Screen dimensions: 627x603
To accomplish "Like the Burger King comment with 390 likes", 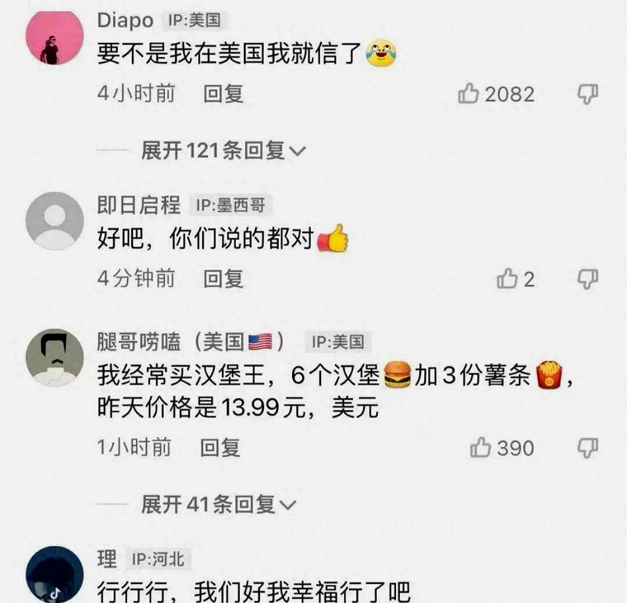I will (x=480, y=447).
